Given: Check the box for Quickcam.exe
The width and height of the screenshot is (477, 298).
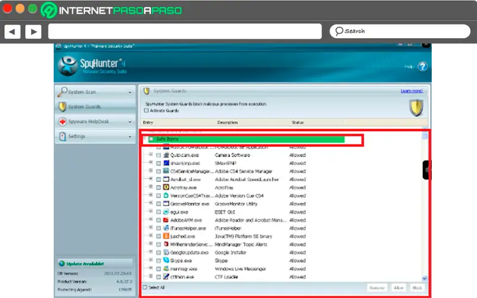Looking at the screenshot, I should click(159, 156).
